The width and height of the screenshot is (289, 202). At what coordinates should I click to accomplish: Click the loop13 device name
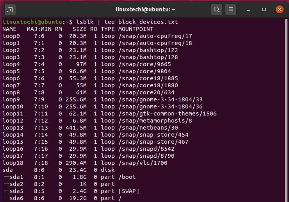pyautogui.click(x=13, y=128)
